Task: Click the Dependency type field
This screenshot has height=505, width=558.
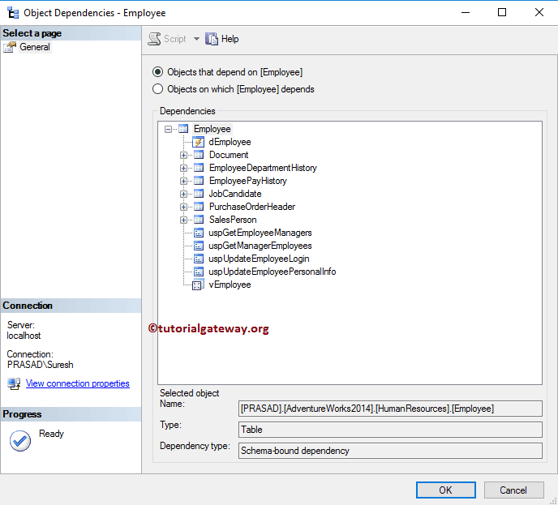Action: (x=390, y=451)
